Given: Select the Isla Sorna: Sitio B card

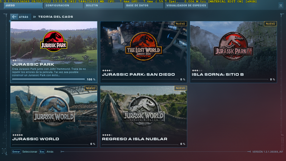Looking at the screenshot, I should (x=233, y=52).
